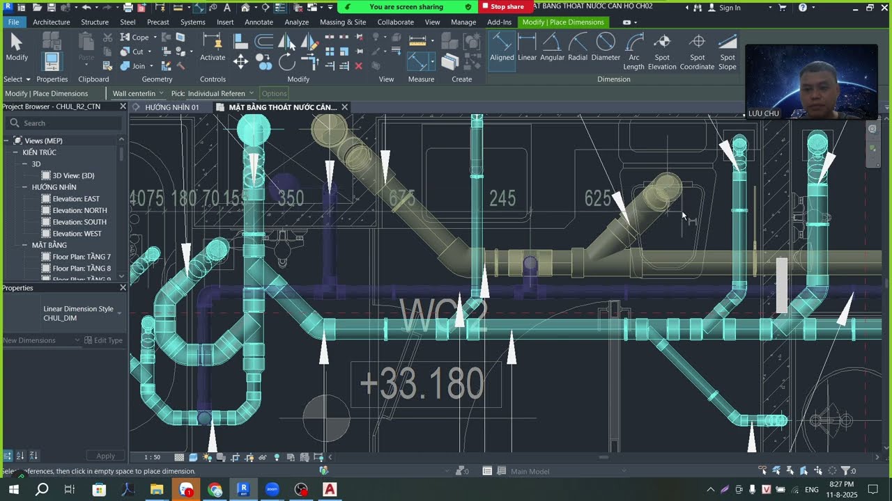Click the Chrome icon in Windows taskbar

[215, 489]
